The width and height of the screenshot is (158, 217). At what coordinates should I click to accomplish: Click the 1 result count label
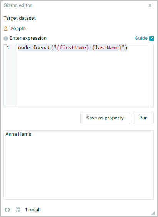[x=33, y=210]
